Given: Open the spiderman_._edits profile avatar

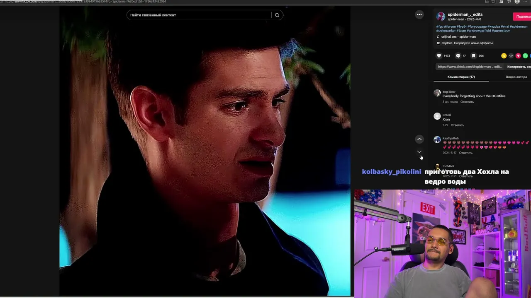Looking at the screenshot, I should 441,17.
